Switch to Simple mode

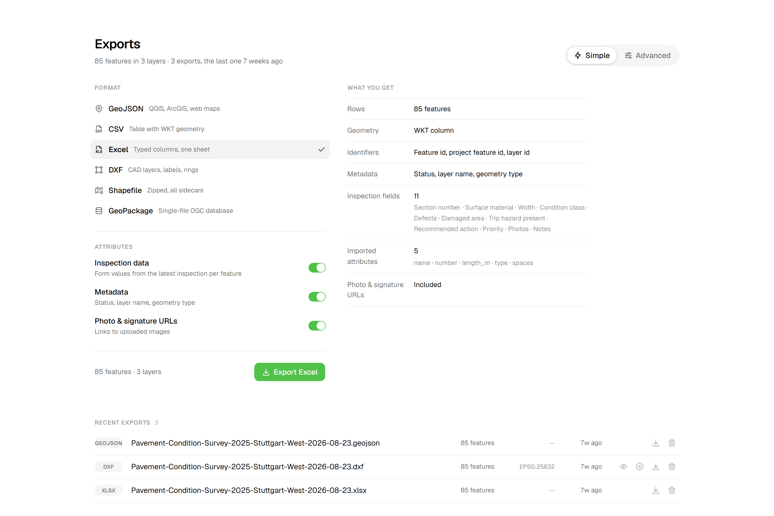coord(592,55)
